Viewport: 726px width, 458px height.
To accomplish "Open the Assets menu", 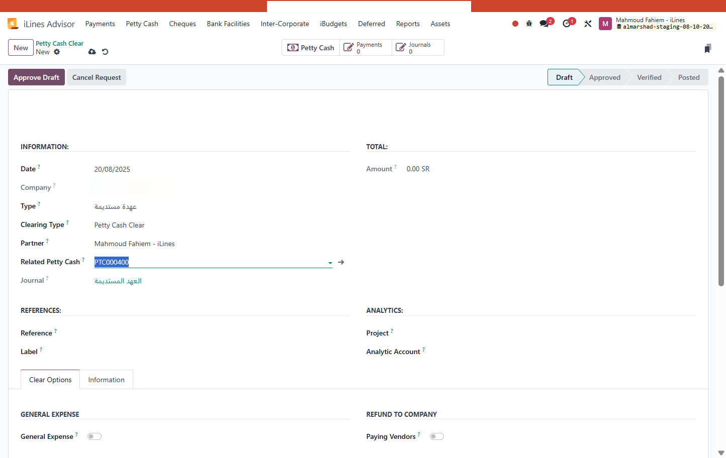I will tap(440, 24).
